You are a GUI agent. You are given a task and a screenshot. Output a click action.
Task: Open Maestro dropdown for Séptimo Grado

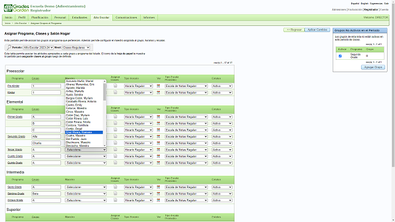point(86,194)
